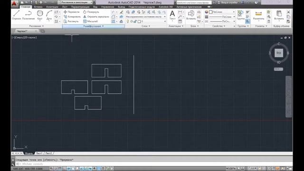Click the МСК coordinate system button

click(x=278, y=69)
